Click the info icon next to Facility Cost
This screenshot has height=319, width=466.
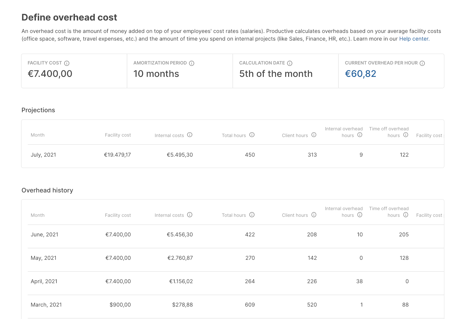pyautogui.click(x=67, y=63)
